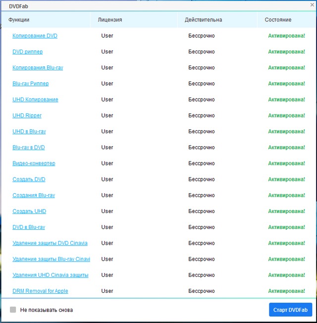Open Копирования Blu-ray function link
Screen dimensions: 317x323
(x=38, y=67)
